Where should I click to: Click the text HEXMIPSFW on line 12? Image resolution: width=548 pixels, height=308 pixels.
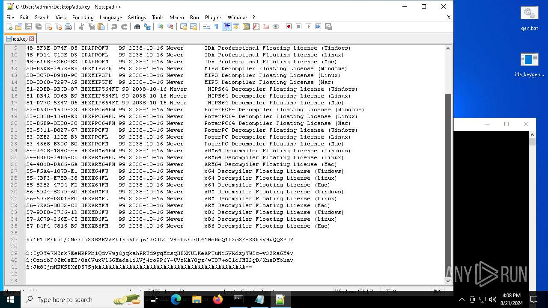pyautogui.click(x=96, y=68)
